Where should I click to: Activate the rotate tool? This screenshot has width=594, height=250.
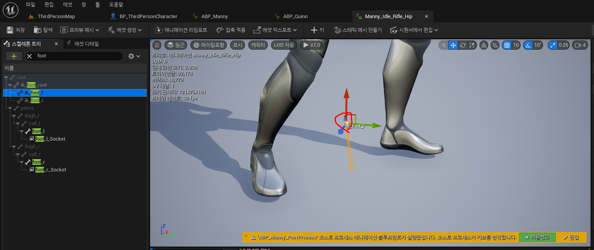click(x=462, y=45)
